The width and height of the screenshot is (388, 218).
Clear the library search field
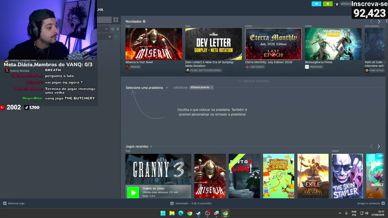point(110,37)
